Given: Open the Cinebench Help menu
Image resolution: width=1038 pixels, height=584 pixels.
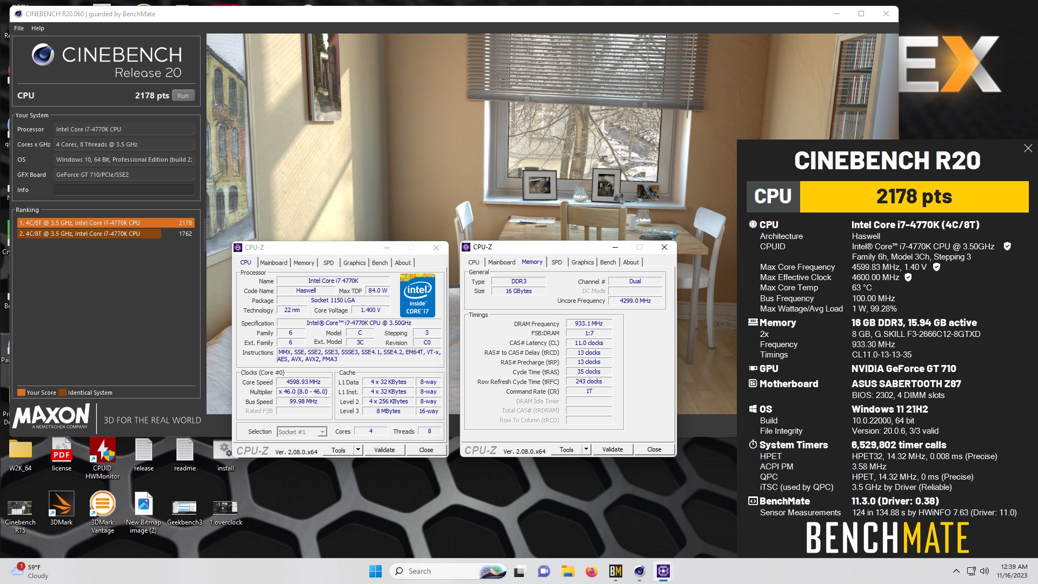Looking at the screenshot, I should tap(37, 28).
